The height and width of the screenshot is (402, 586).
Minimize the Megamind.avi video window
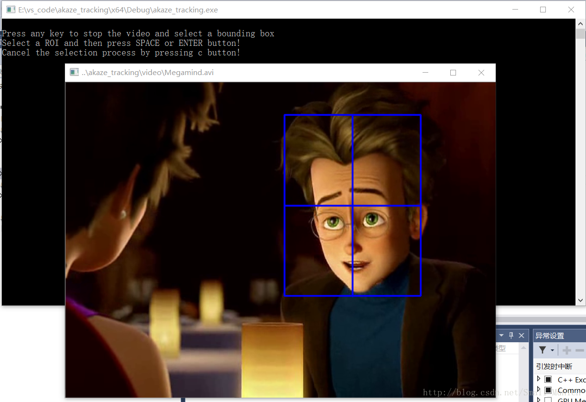[425, 73]
